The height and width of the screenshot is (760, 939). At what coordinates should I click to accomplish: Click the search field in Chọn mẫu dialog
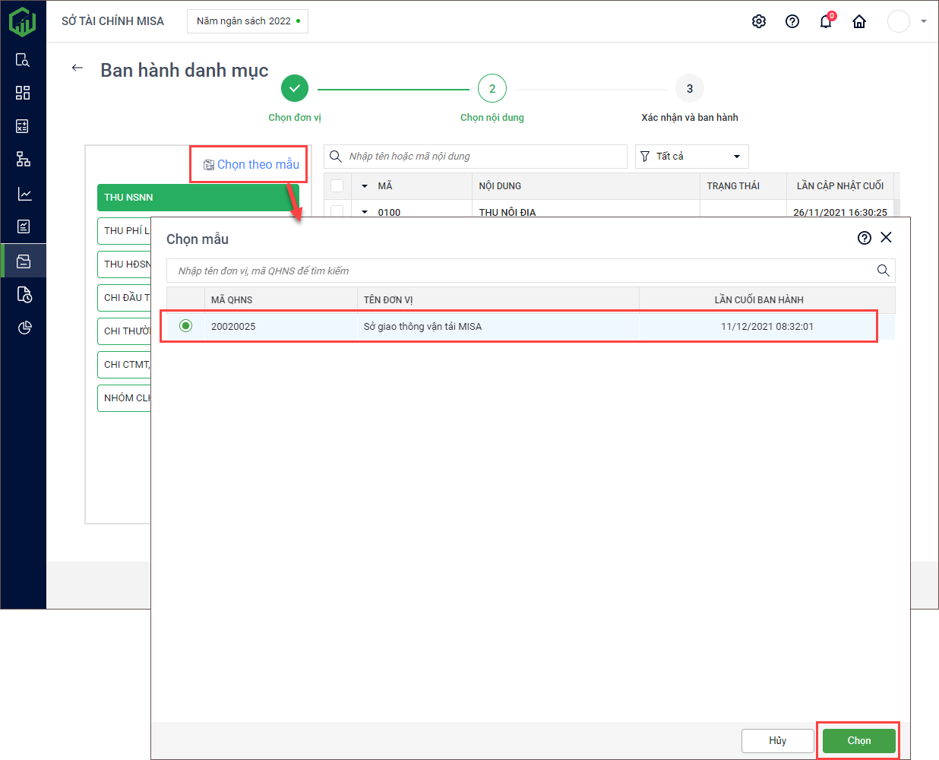pos(520,271)
